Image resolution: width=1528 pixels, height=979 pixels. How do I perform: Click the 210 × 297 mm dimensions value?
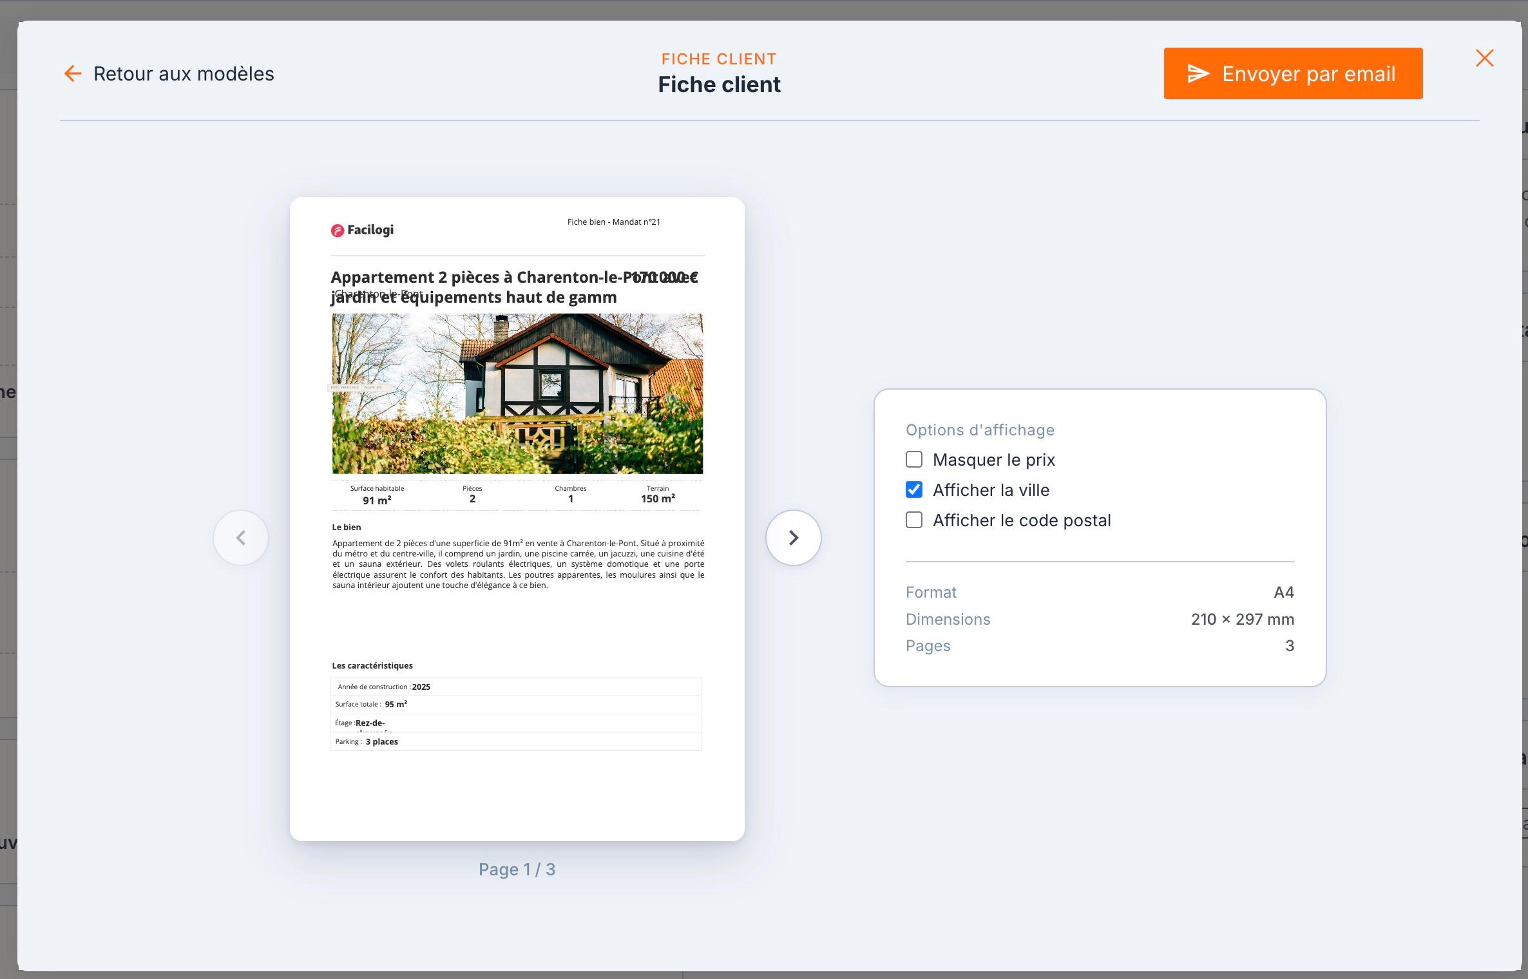1242,619
